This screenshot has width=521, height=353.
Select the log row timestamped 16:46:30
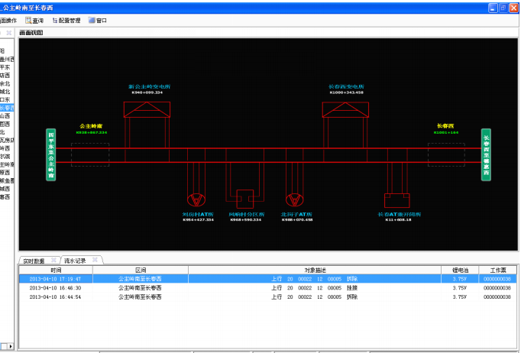click(x=56, y=288)
